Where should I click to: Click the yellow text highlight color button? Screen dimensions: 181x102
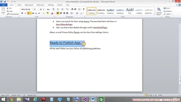48,13
